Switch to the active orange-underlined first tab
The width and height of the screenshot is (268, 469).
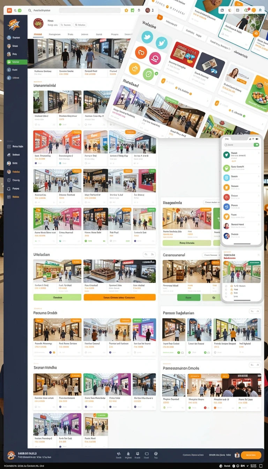click(37, 35)
